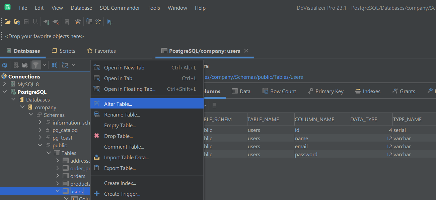
Task: Open the SQL Commander menu
Action: 120,8
